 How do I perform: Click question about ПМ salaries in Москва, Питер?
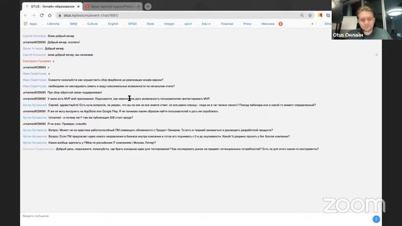(x=102, y=143)
